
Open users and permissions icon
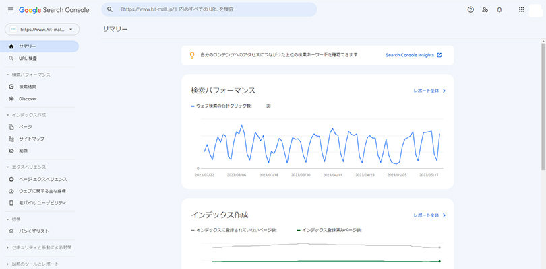tap(485, 9)
